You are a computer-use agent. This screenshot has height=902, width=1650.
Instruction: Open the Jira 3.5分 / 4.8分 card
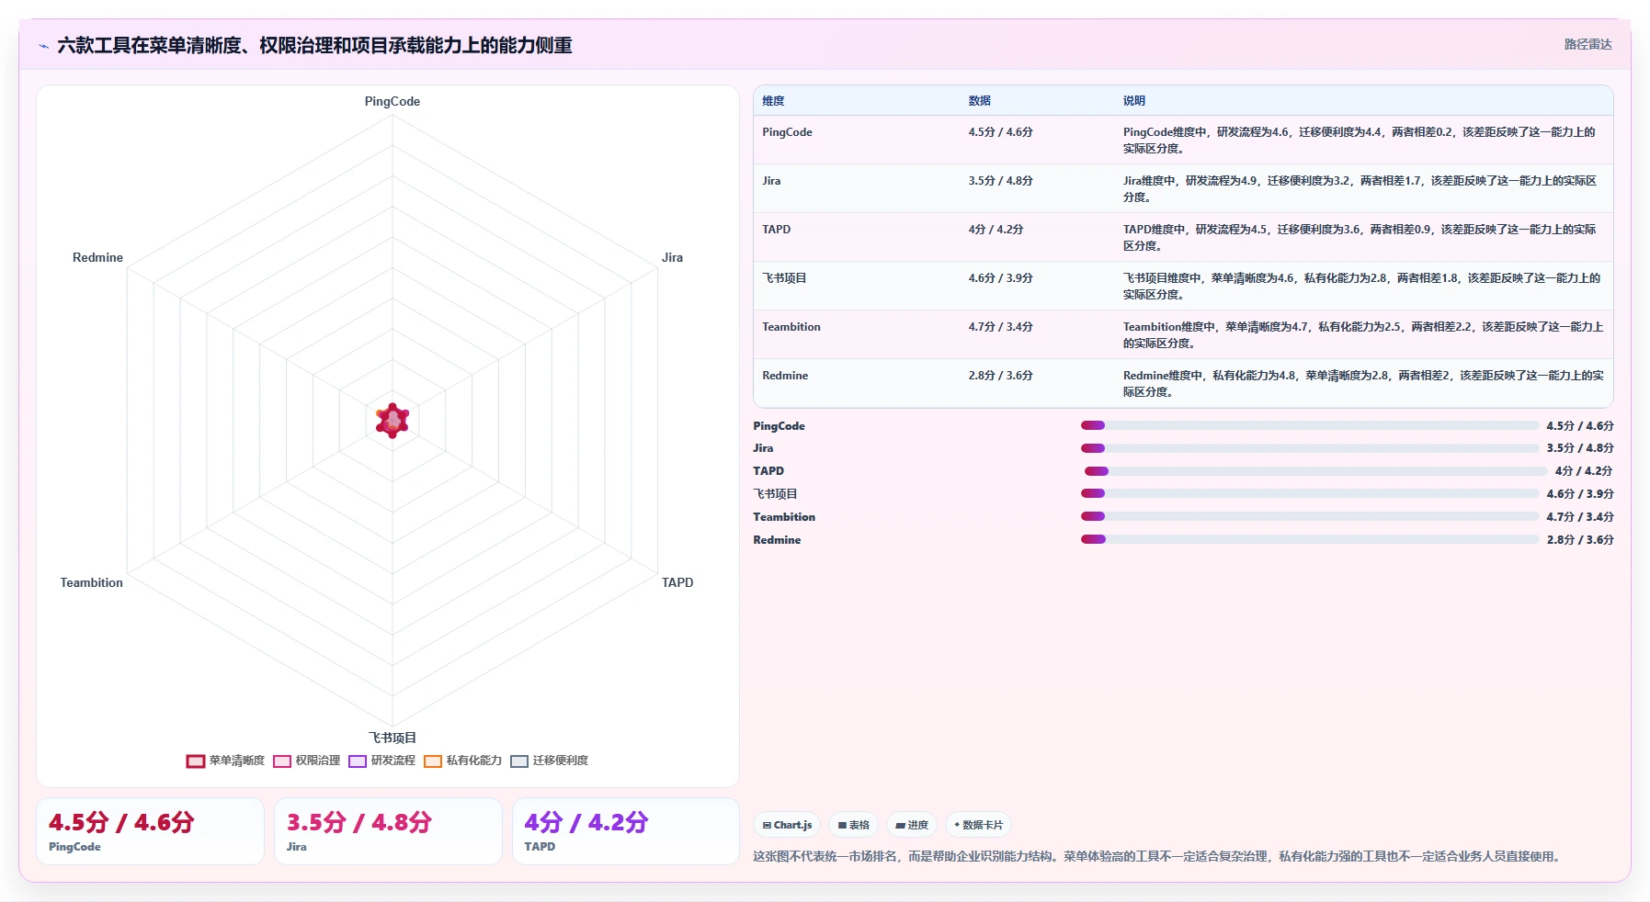click(x=388, y=831)
